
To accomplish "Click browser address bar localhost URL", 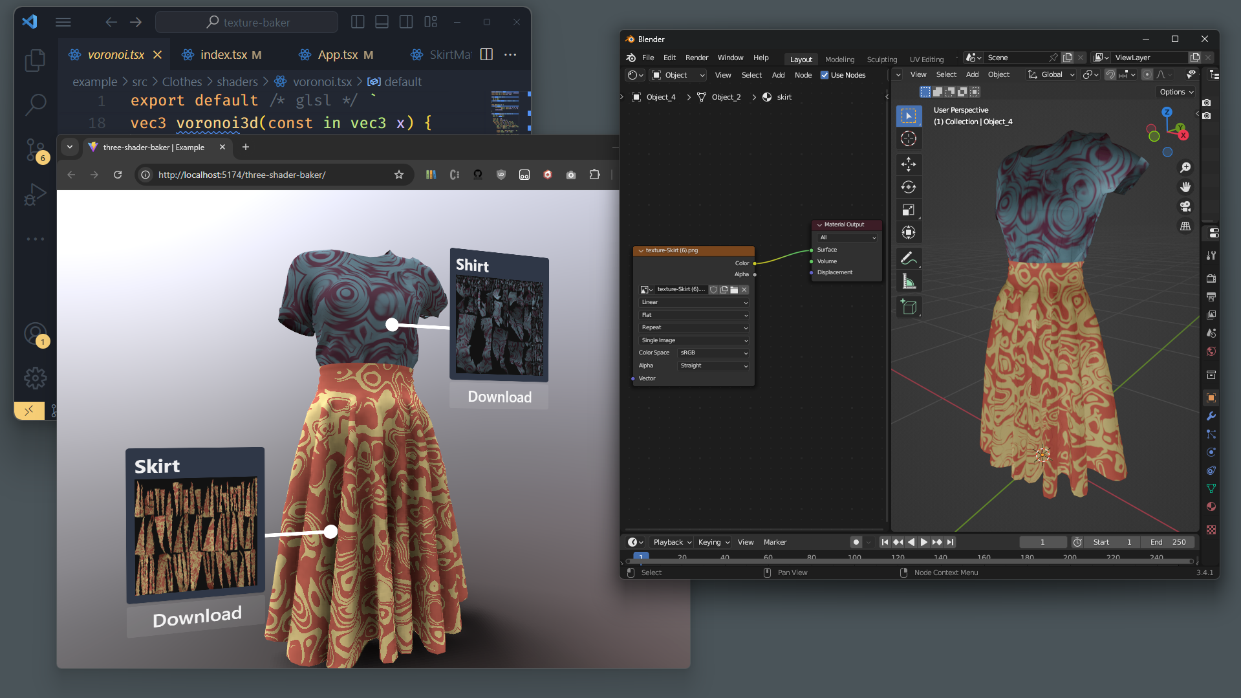I will point(241,175).
